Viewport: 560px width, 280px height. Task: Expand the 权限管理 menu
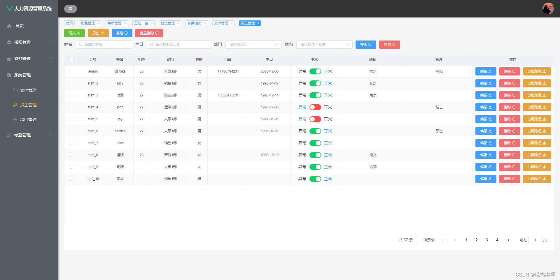tap(29, 42)
